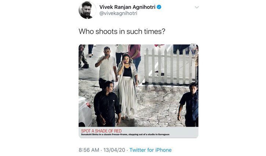
Task: Click the man in black shirt in foreground
Action: tap(106, 105)
